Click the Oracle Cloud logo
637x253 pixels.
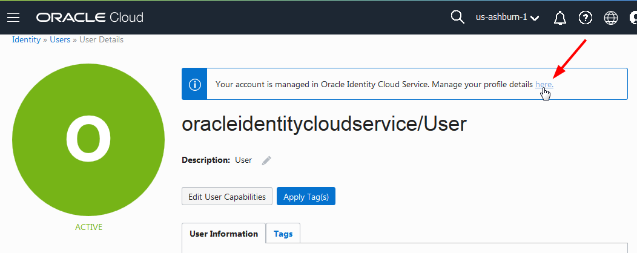tap(90, 18)
